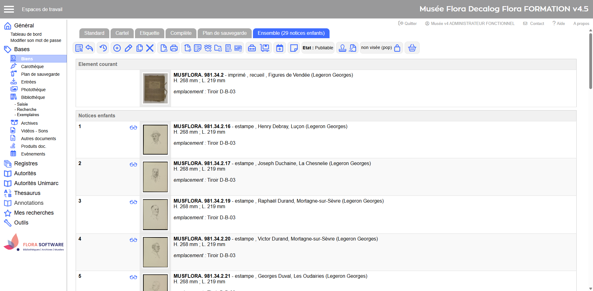The height and width of the screenshot is (291, 593).
Task: Switch to the Plan de sauvegarde tab
Action: tap(225, 33)
